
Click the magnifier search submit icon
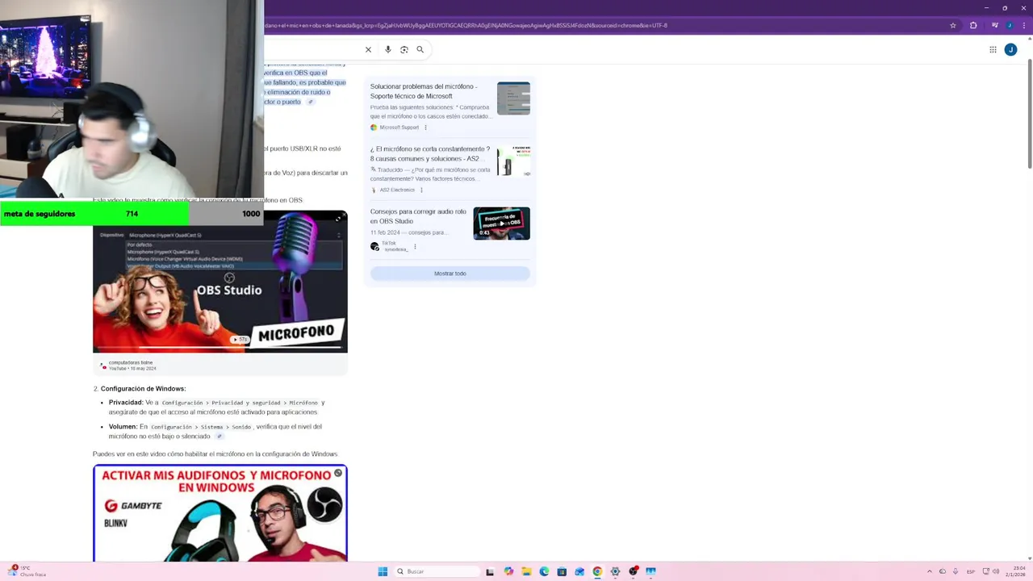click(420, 49)
